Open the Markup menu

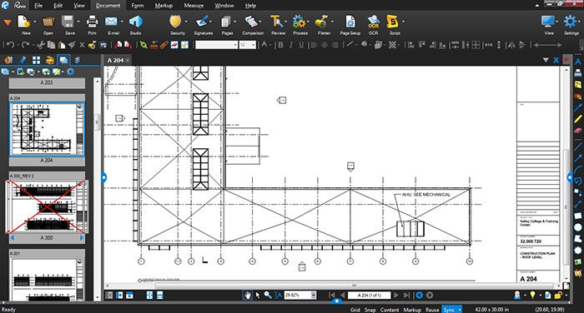164,6
